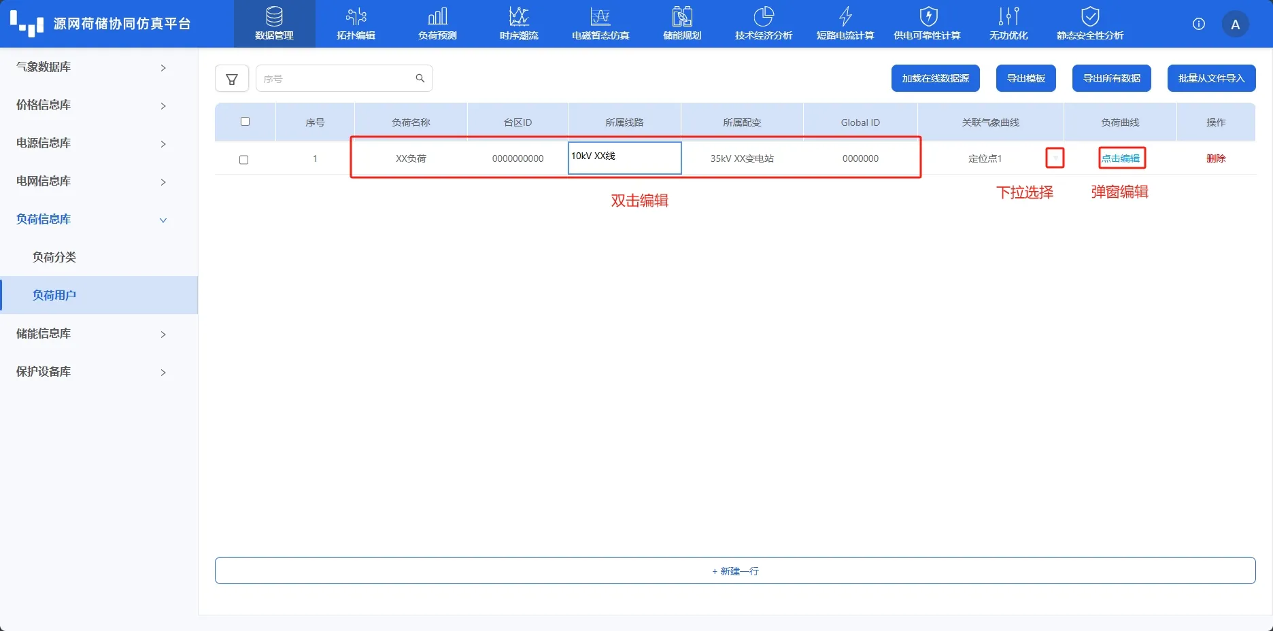Image resolution: width=1273 pixels, height=631 pixels.
Task: Open the 电磁暂态仿真 waveform icon
Action: coord(600,16)
